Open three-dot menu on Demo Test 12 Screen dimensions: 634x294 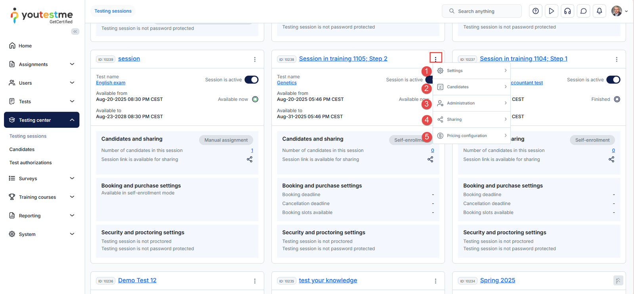tap(255, 281)
